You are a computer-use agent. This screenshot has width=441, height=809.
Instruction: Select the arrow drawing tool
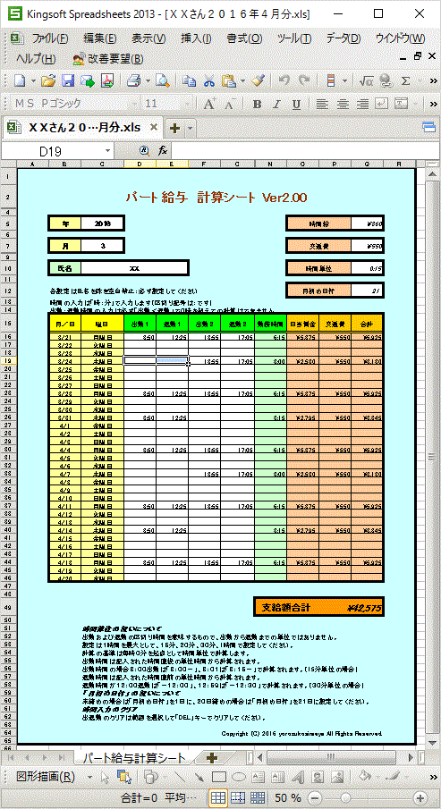[x=199, y=777]
